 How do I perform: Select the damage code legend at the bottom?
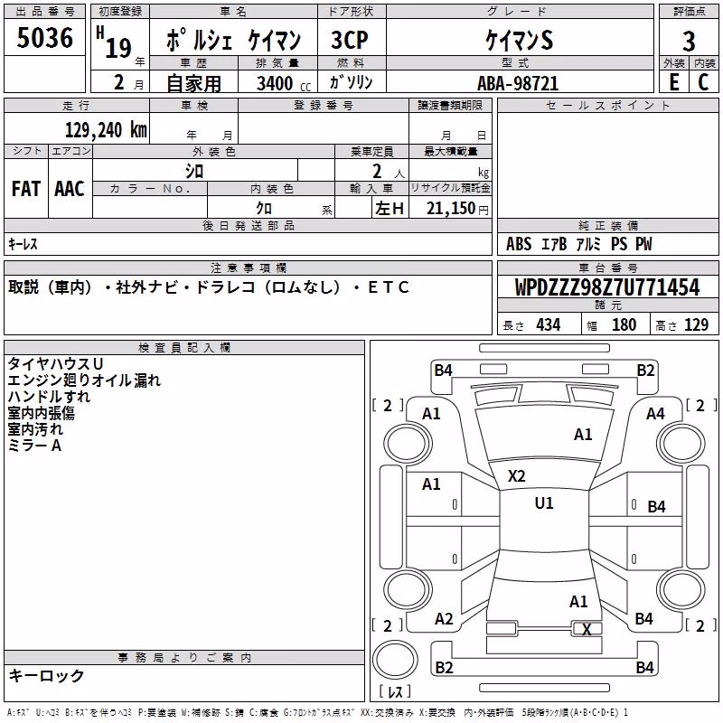click(318, 713)
